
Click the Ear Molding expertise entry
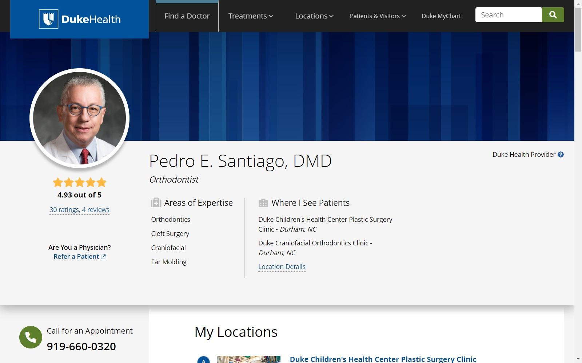pyautogui.click(x=169, y=262)
